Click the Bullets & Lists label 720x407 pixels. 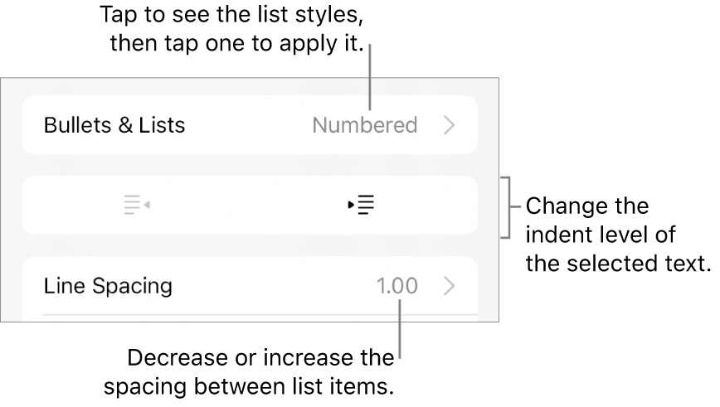click(x=114, y=125)
